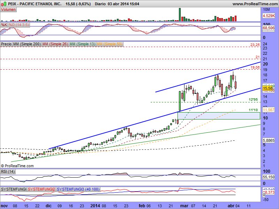Click the Diario timeframe label
This screenshot has height=209, width=279.
coord(100,4)
